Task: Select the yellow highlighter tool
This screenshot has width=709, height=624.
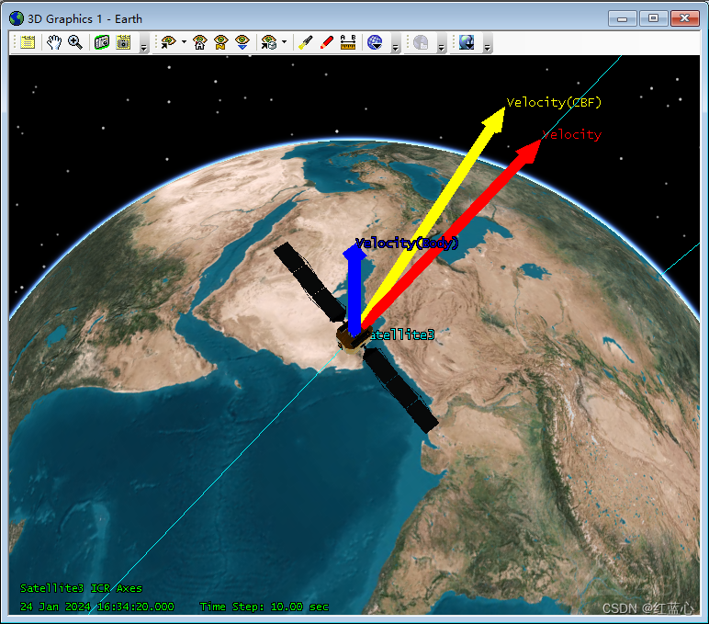Action: [305, 42]
